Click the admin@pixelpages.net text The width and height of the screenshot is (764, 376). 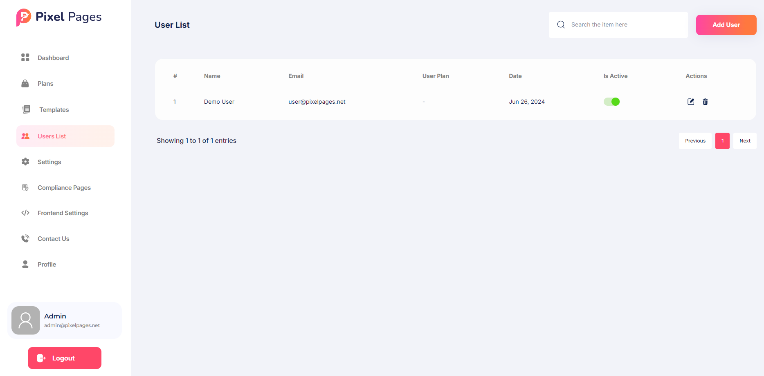pyautogui.click(x=72, y=325)
